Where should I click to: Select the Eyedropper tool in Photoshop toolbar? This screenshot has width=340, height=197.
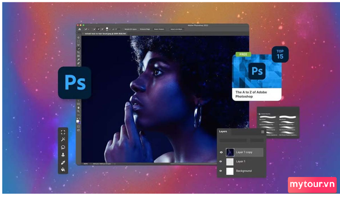[79, 59]
